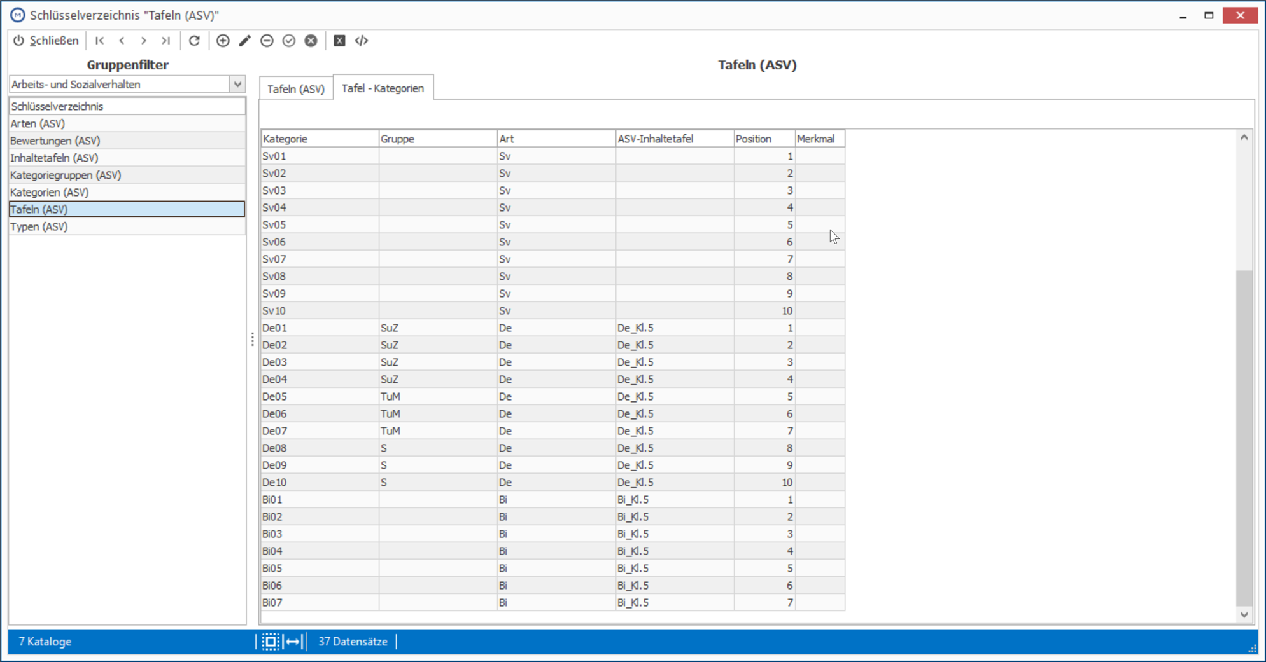1266x662 pixels.
Task: Go to previous record arrow
Action: coord(122,41)
